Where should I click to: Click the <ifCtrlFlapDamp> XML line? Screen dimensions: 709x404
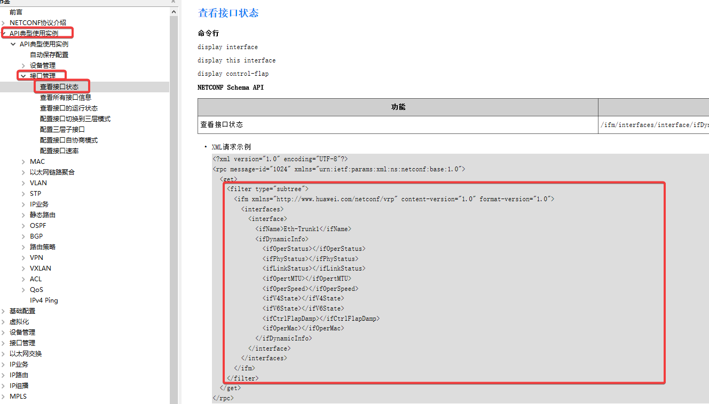(321, 319)
